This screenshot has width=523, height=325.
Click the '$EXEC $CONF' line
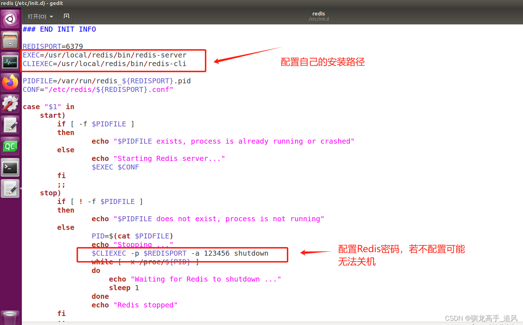tap(115, 167)
